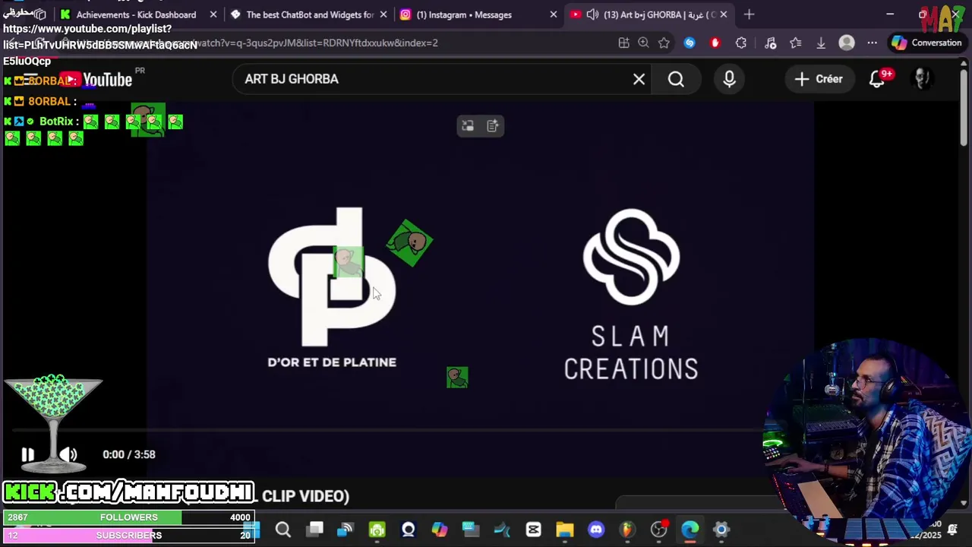Open Windows taskbar Search
This screenshot has height=547, width=972.
[x=282, y=530]
